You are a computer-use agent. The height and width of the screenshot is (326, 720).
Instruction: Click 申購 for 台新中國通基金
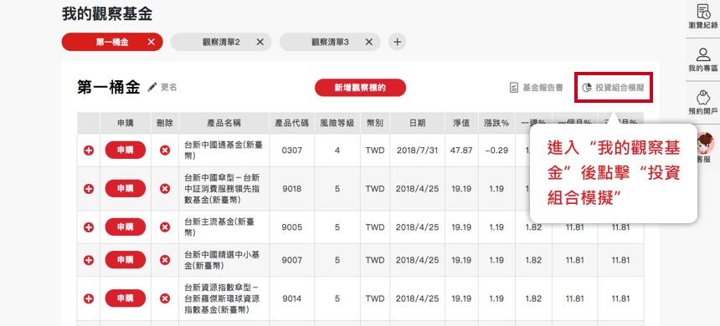pyautogui.click(x=126, y=150)
